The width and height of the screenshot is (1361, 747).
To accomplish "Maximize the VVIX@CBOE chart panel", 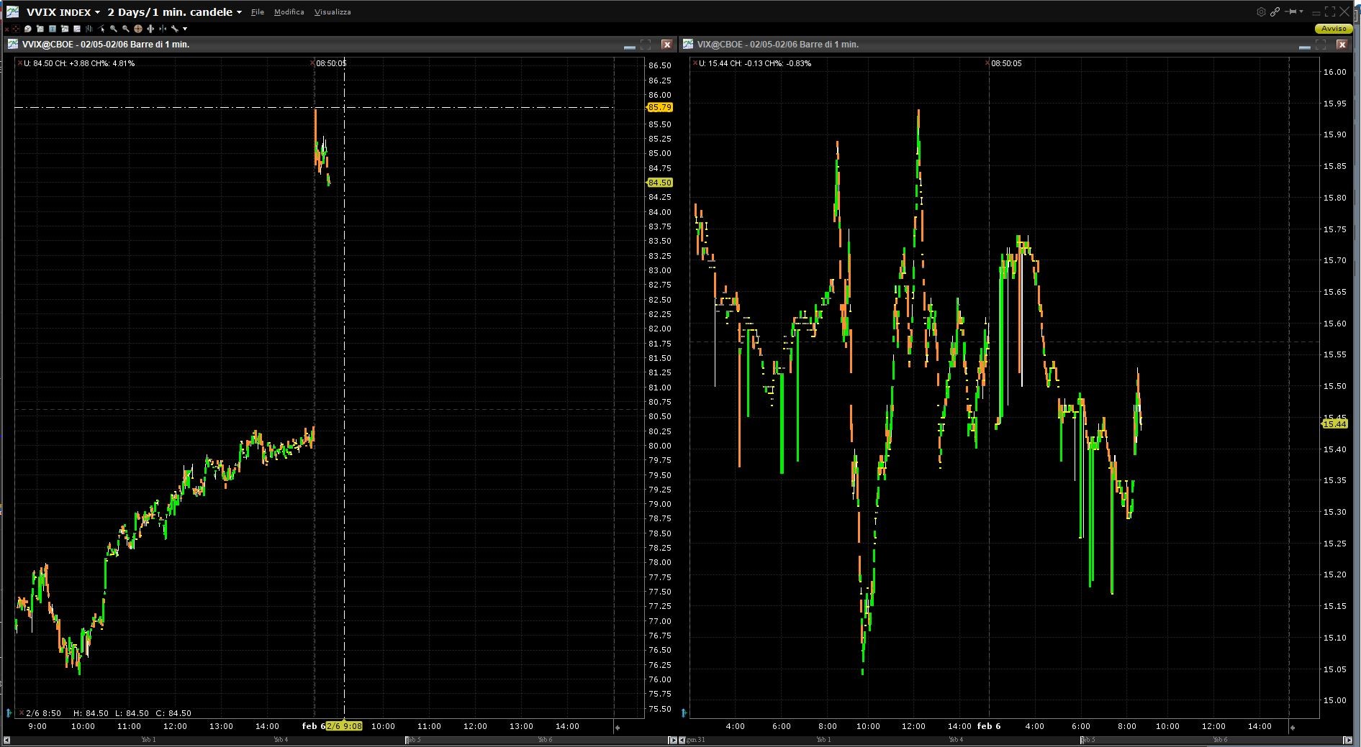I will pyautogui.click(x=646, y=45).
